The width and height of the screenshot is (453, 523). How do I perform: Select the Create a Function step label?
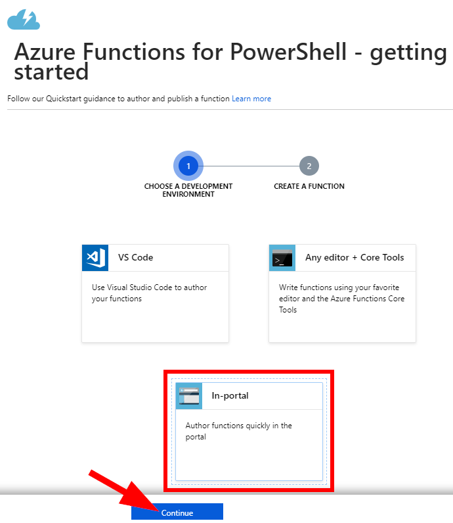pos(309,186)
